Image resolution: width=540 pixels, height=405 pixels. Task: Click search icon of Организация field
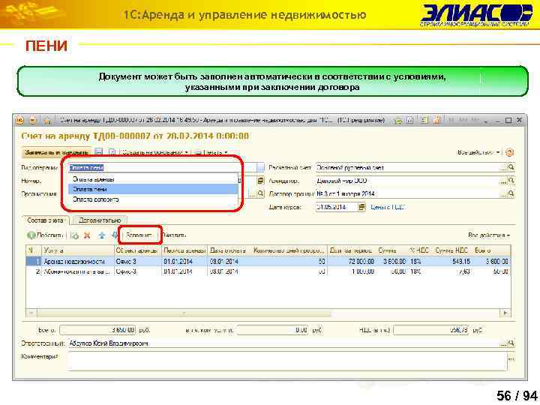(261, 194)
